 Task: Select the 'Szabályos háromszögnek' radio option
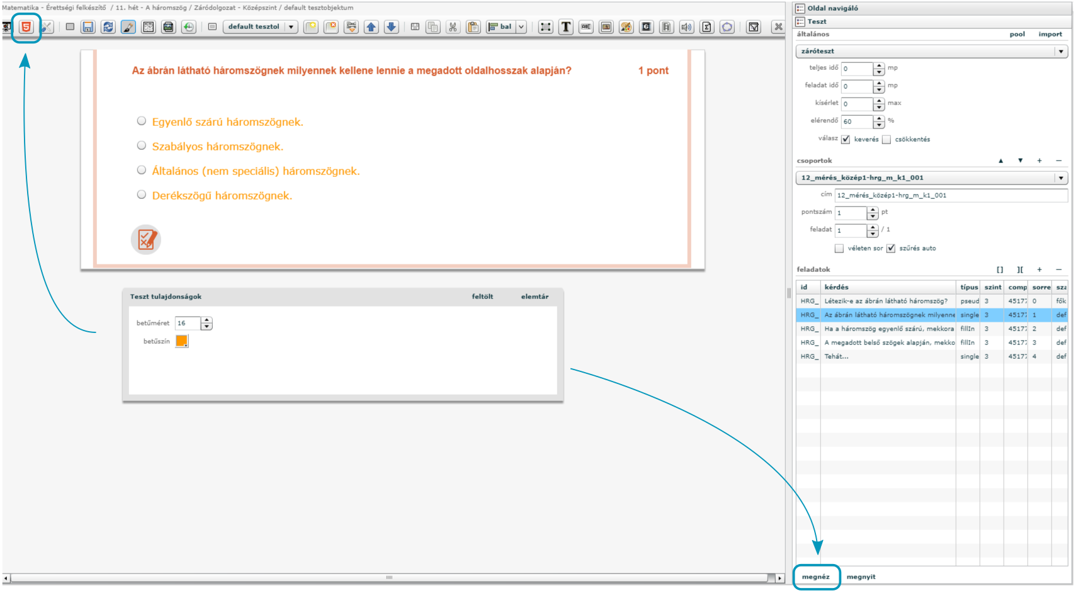(142, 146)
